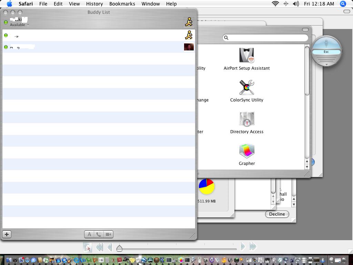This screenshot has width=353, height=265.
Task: Open Dashboard from the Dock
Action: 15,260
